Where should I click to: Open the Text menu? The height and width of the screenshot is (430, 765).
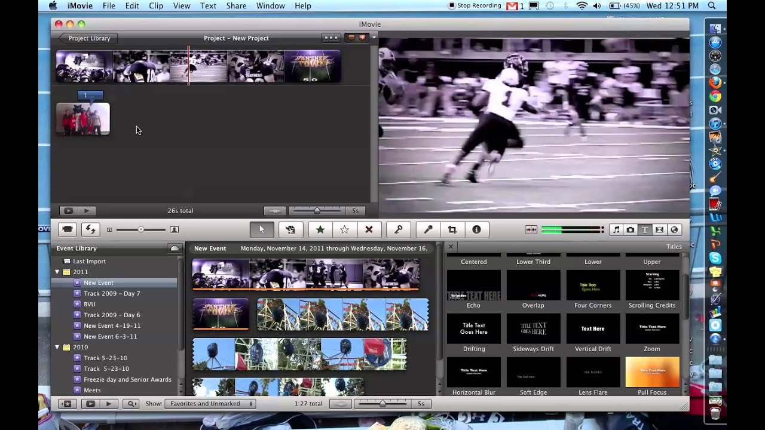pyautogui.click(x=208, y=6)
